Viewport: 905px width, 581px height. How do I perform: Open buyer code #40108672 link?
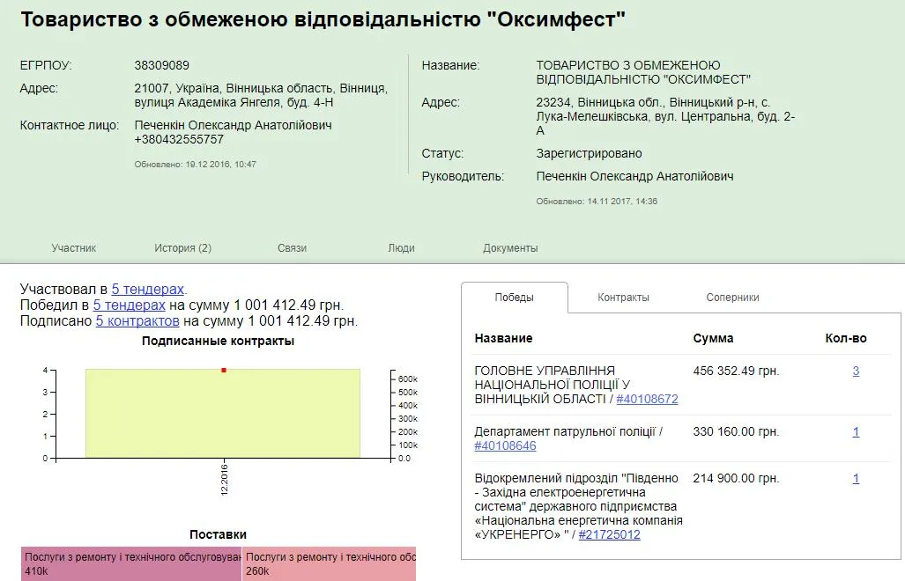[x=647, y=400]
